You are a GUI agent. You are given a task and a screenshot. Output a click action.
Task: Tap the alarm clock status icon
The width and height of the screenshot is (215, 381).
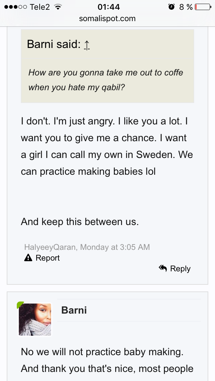171,7
